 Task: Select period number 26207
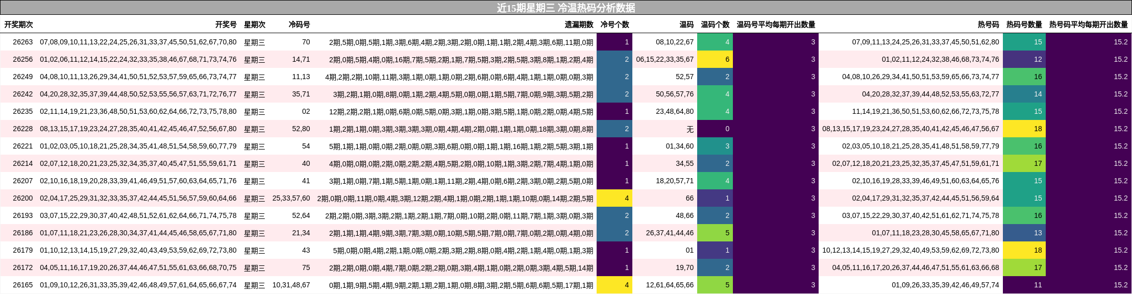[23, 181]
